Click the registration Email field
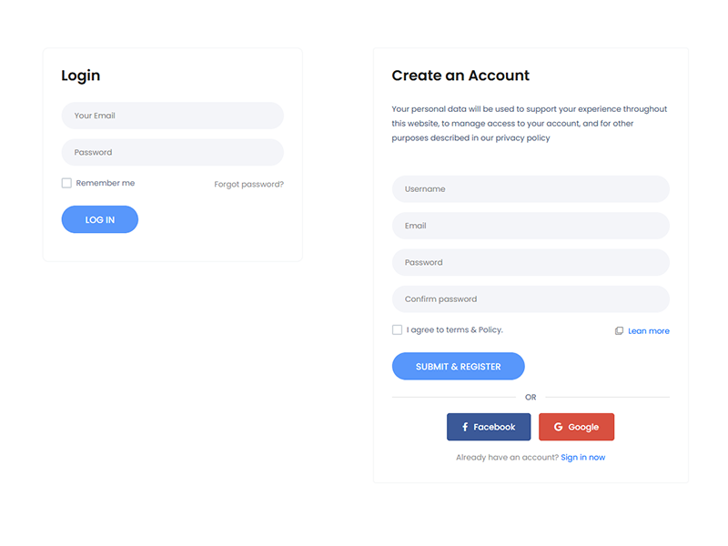 531,226
